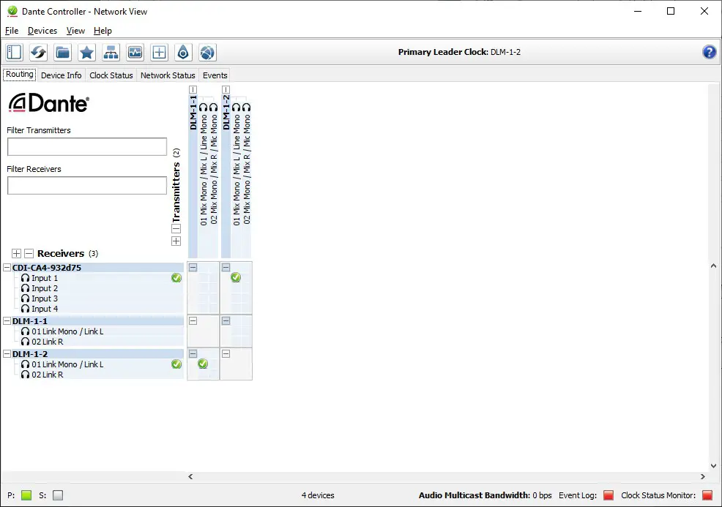Switch to the Device Info tab
The height and width of the screenshot is (507, 722).
click(x=62, y=75)
